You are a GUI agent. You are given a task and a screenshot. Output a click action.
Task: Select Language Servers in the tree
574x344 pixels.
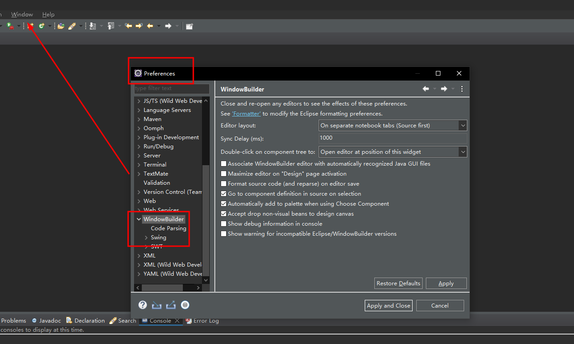pos(167,110)
